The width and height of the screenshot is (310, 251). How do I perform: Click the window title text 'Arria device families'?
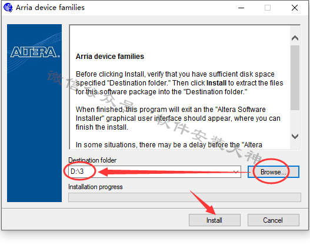(x=50, y=8)
